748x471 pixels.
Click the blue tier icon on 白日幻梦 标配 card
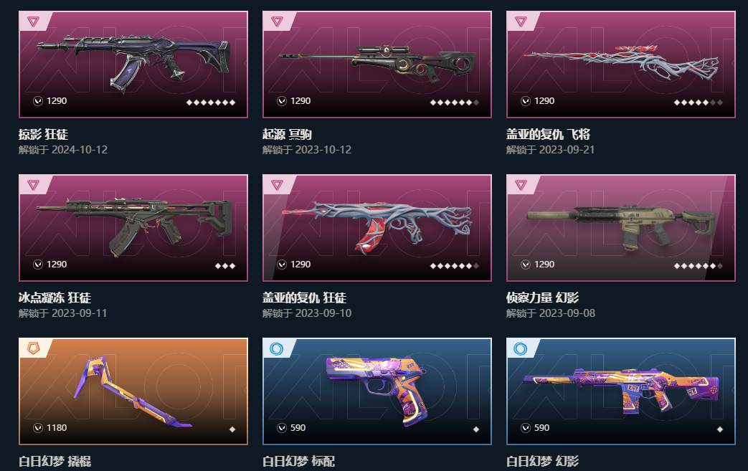[x=277, y=348]
